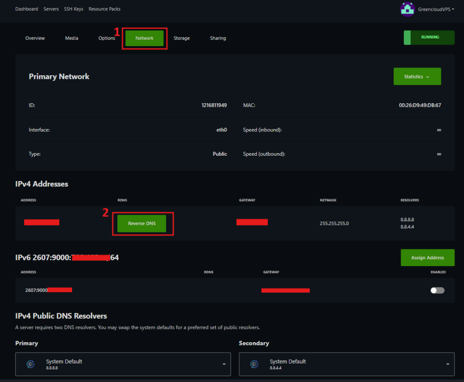The image size is (464, 382).
Task: Switch to the Media tab
Action: pos(72,38)
